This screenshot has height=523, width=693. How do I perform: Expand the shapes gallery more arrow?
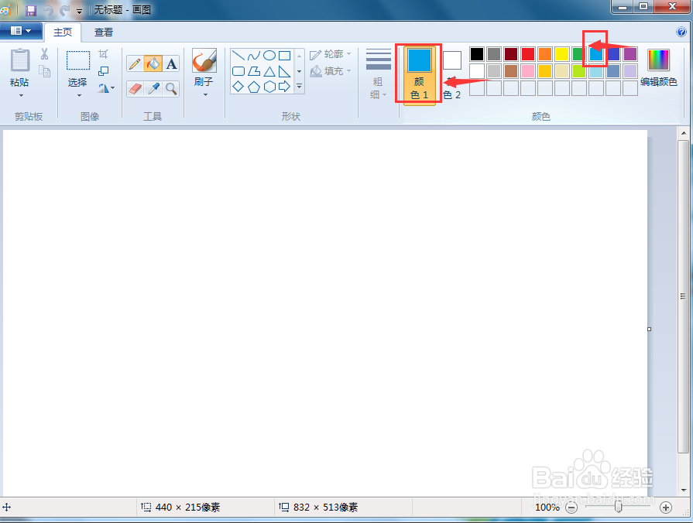[x=299, y=87]
